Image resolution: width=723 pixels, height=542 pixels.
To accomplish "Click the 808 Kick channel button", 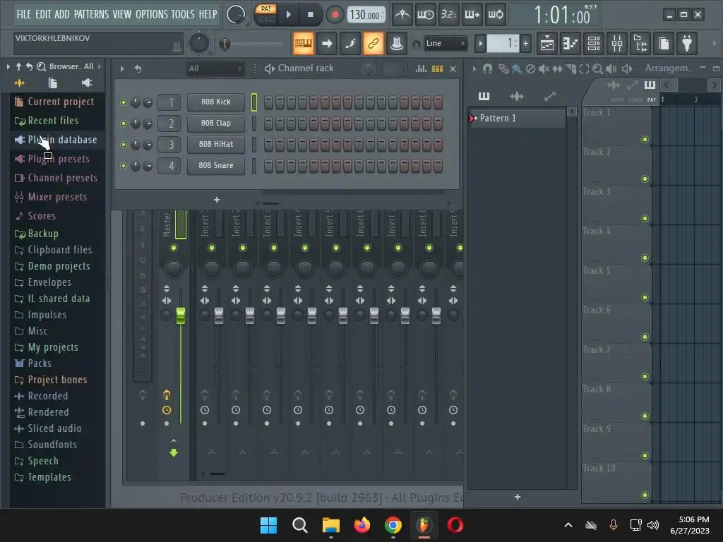I will click(x=216, y=102).
